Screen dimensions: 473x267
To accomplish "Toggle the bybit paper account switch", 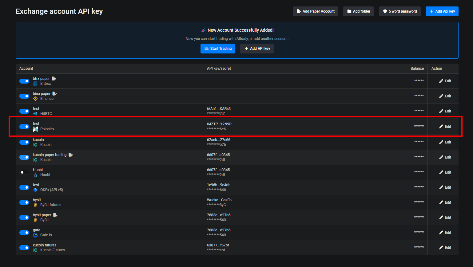I will point(24,218).
